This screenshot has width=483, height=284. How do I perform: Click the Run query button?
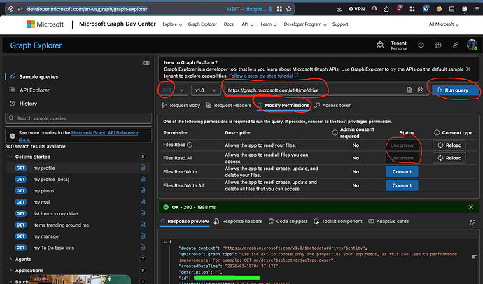tap(455, 90)
